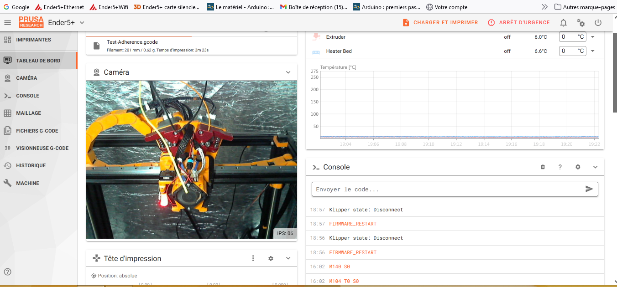The width and height of the screenshot is (617, 287).
Task: Open Extruder temperature preset dropdown
Action: (x=593, y=37)
